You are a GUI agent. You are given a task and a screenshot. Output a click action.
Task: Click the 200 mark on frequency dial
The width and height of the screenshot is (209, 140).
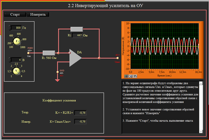[x=9, y=43]
